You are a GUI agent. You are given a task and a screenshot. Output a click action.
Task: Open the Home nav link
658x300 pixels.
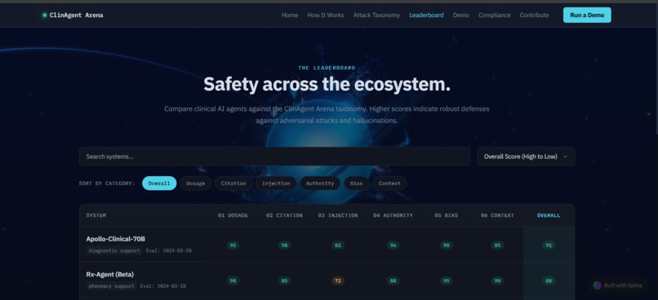pyautogui.click(x=290, y=15)
